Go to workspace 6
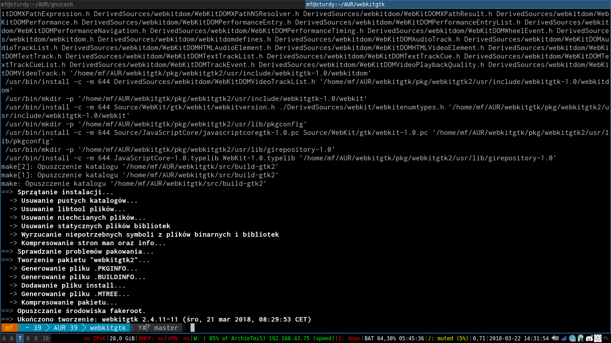The image size is (611, 343). pos(12,339)
